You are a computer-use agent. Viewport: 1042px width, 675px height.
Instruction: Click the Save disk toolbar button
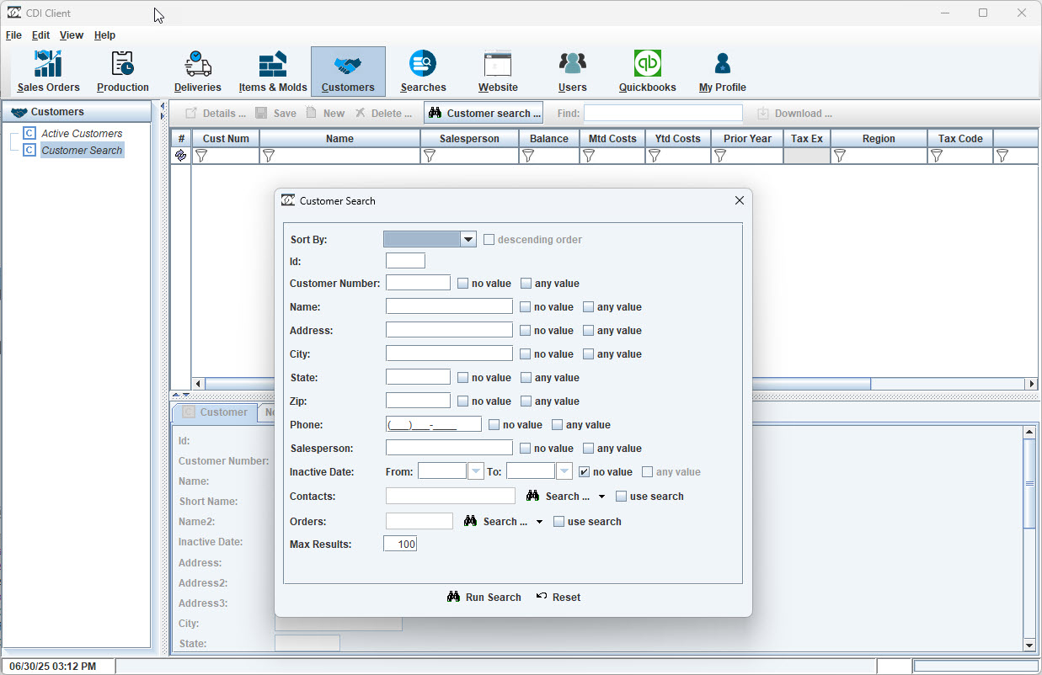tap(275, 114)
